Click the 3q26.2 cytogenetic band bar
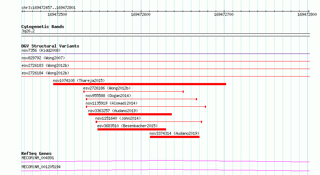Screen dimensions: 320x175 coord(165,35)
